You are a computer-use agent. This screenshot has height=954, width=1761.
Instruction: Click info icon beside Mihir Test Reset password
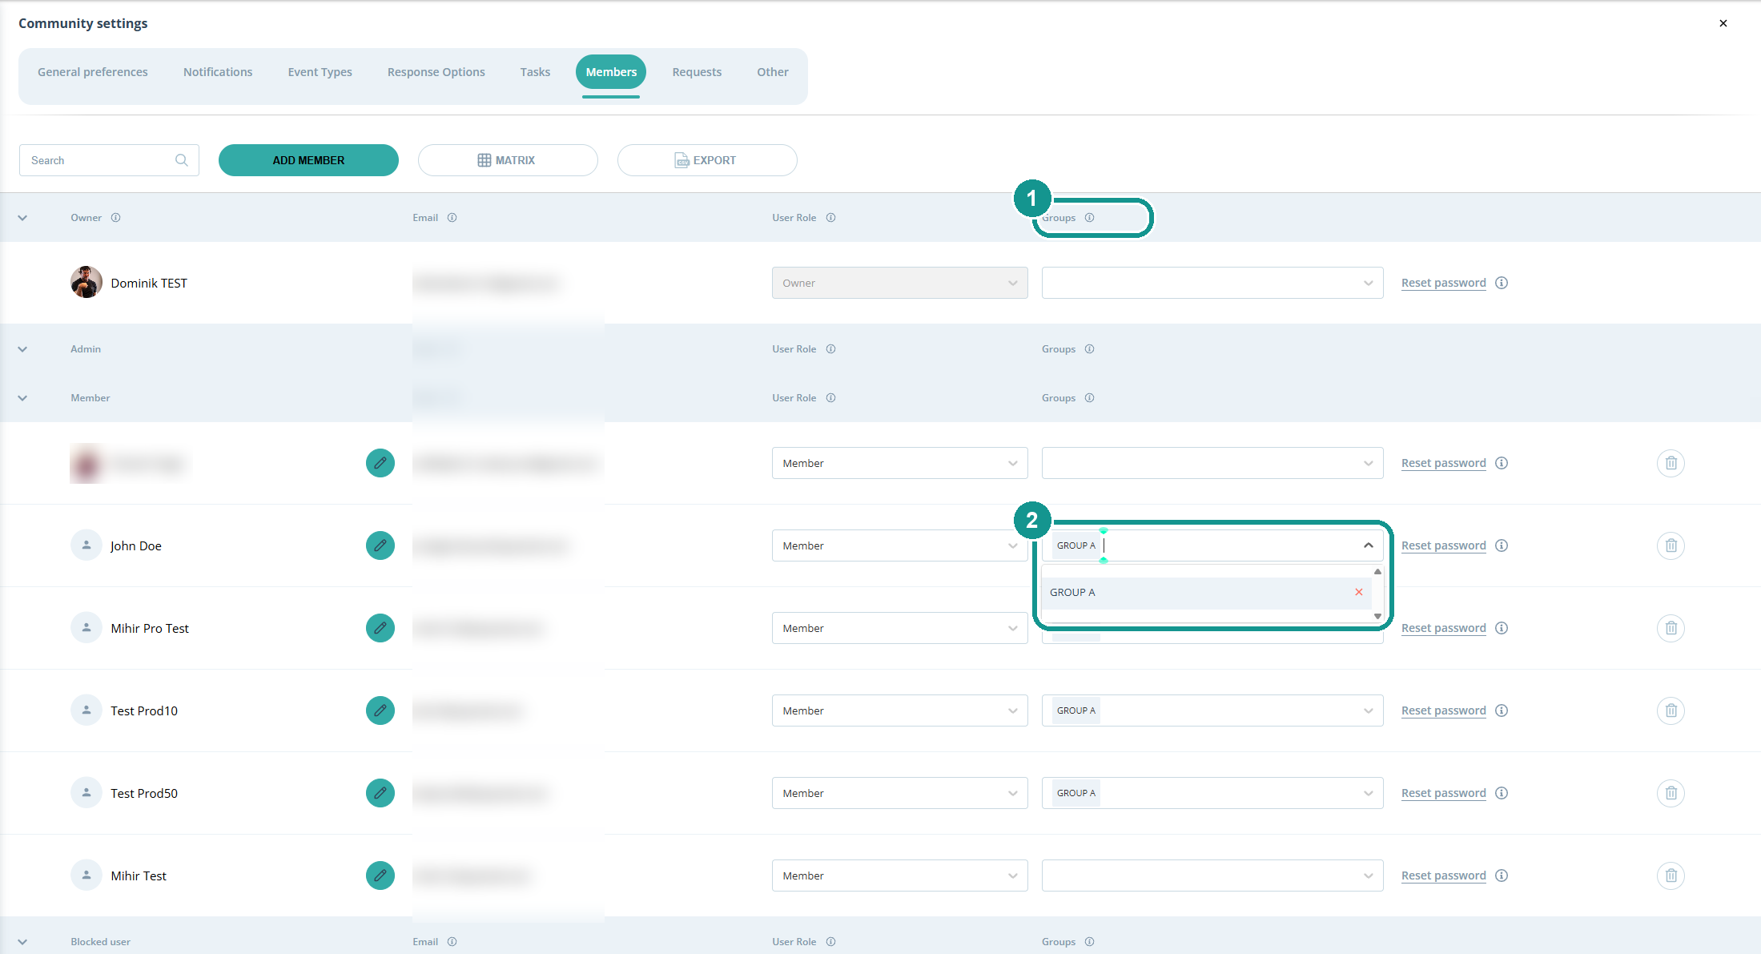pos(1502,876)
